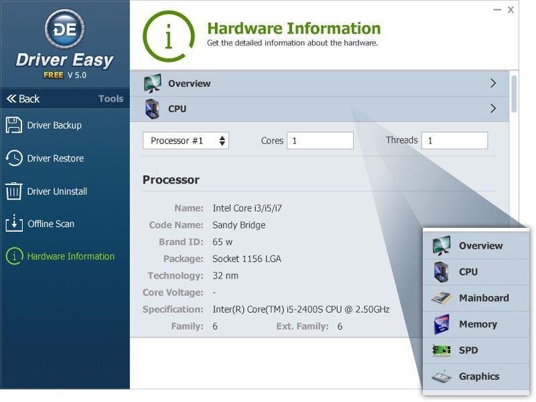Click the Offline Scan download icon

click(14, 224)
